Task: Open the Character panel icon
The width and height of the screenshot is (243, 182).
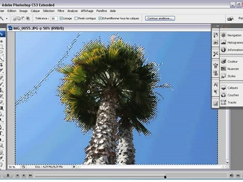Action: [x=216, y=85]
